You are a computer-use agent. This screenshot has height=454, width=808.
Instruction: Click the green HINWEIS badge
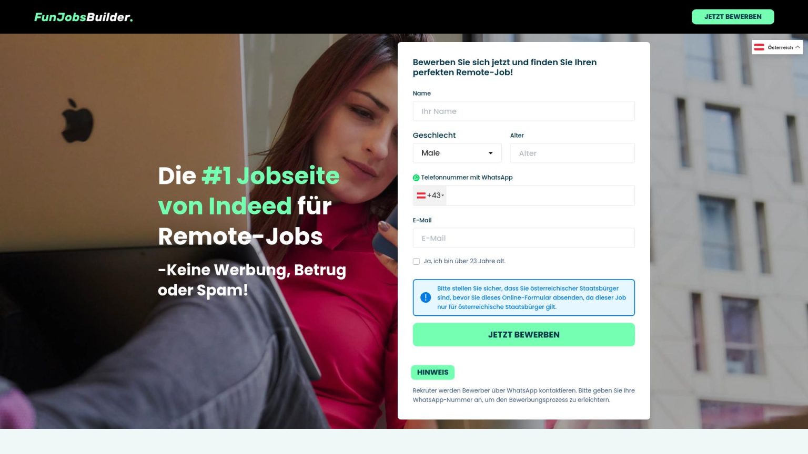click(x=433, y=373)
